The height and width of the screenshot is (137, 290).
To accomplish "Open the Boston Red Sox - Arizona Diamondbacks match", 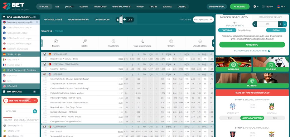I will click(69, 102).
